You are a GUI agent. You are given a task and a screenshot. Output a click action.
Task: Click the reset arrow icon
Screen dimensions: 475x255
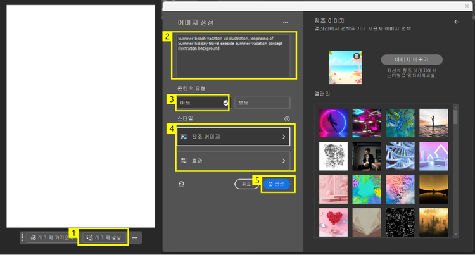pyautogui.click(x=181, y=183)
